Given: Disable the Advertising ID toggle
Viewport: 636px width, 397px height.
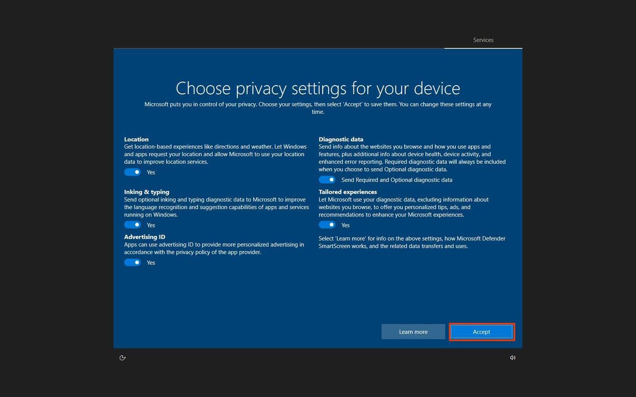Looking at the screenshot, I should click(132, 262).
